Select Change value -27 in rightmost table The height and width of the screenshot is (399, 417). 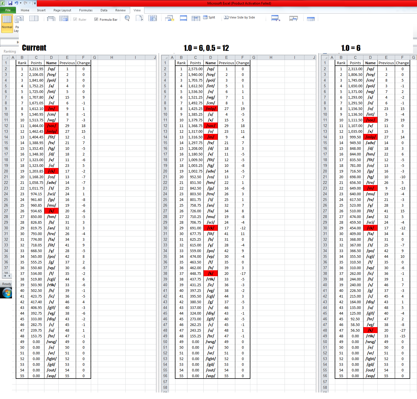[402, 330]
